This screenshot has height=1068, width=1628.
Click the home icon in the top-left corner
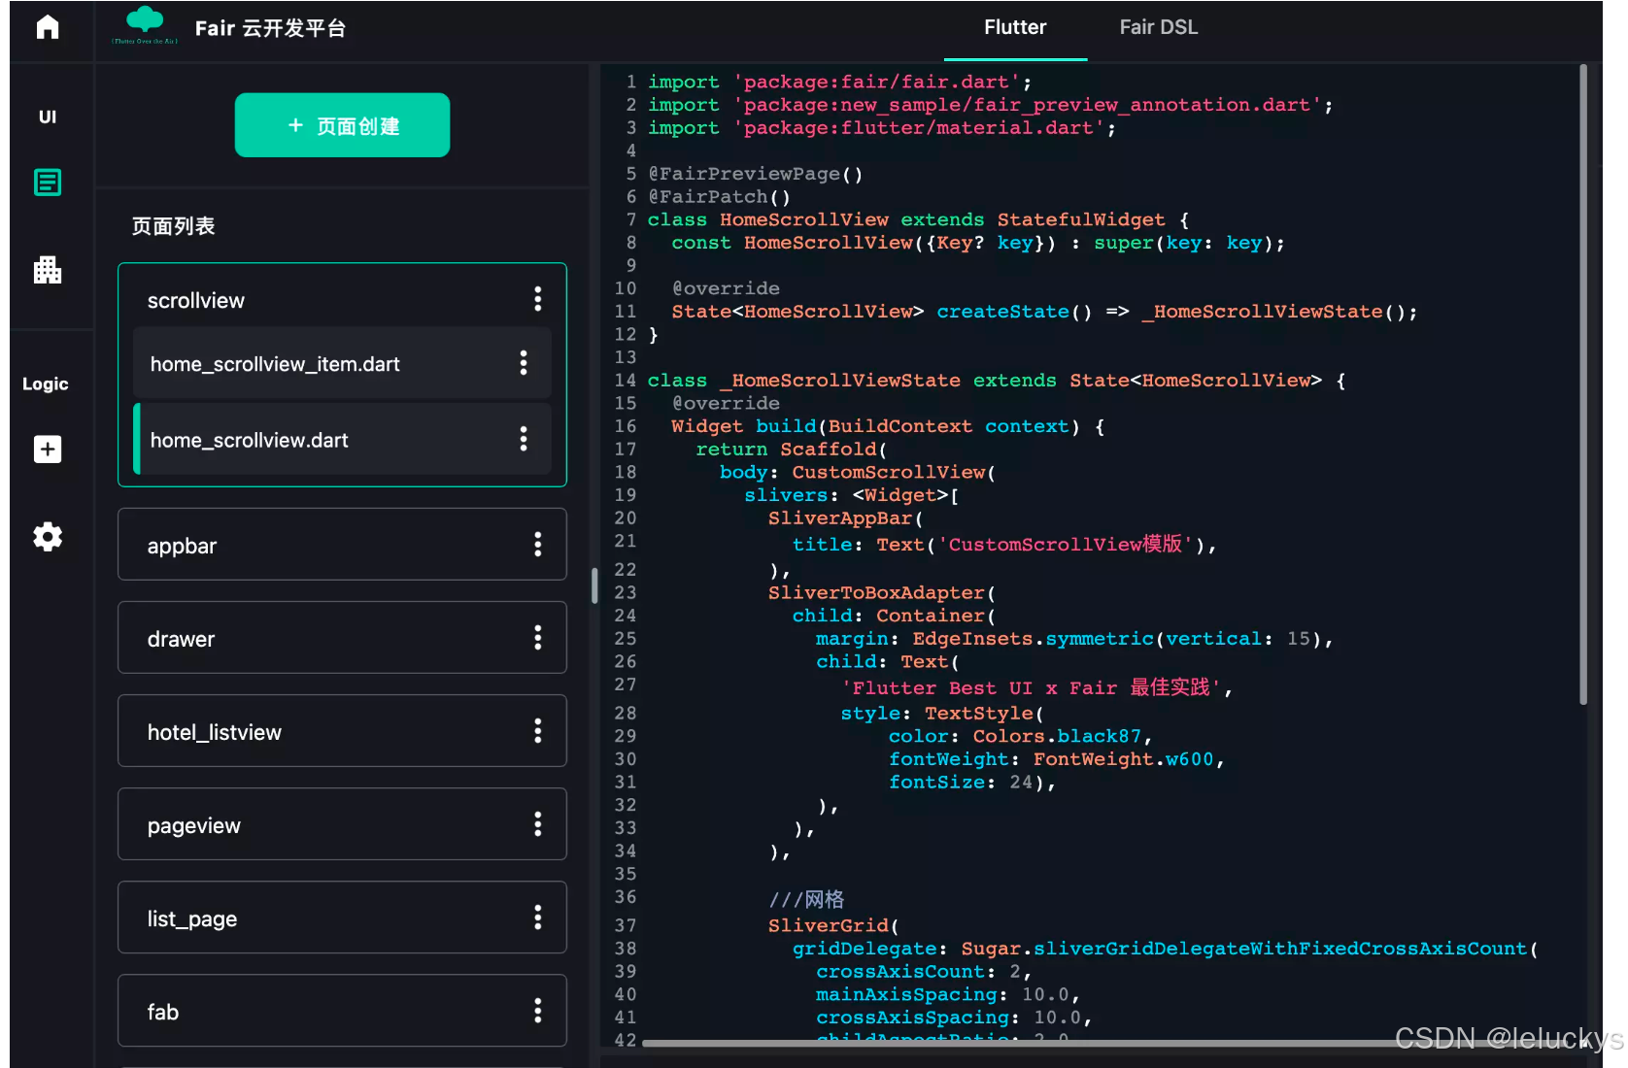coord(46,26)
